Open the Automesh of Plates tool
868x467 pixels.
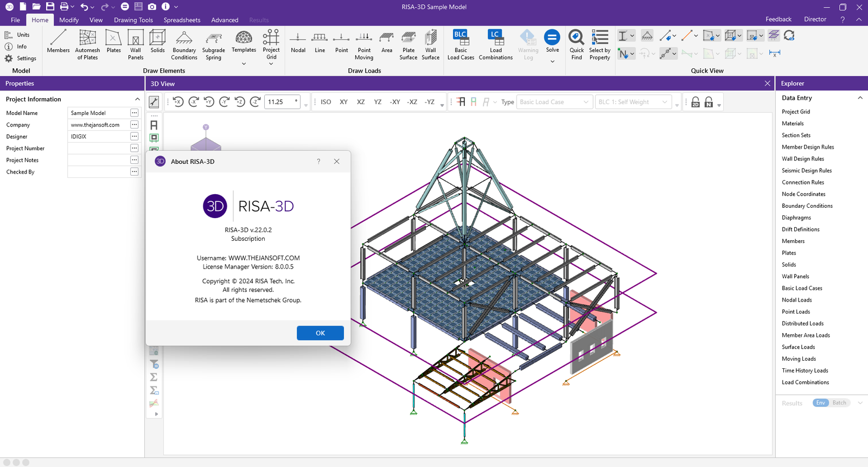[87, 44]
